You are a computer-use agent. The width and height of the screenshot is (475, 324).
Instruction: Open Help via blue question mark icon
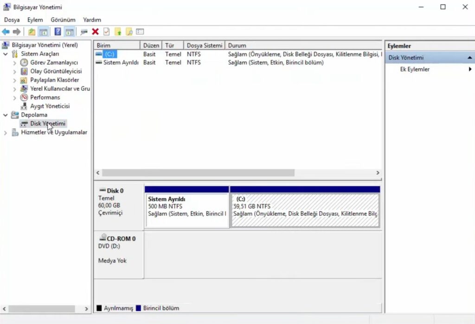[x=58, y=32]
